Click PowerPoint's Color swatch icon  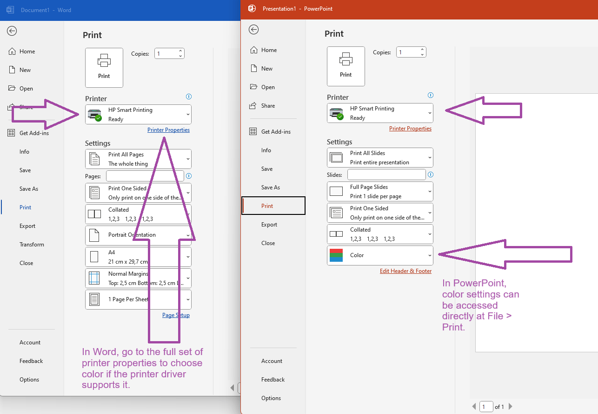tap(336, 255)
